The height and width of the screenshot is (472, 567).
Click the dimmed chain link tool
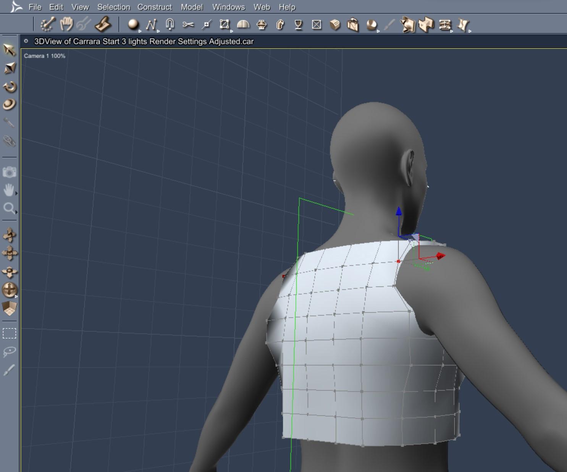coord(10,141)
